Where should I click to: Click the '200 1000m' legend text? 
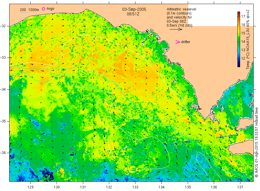[x=29, y=10]
